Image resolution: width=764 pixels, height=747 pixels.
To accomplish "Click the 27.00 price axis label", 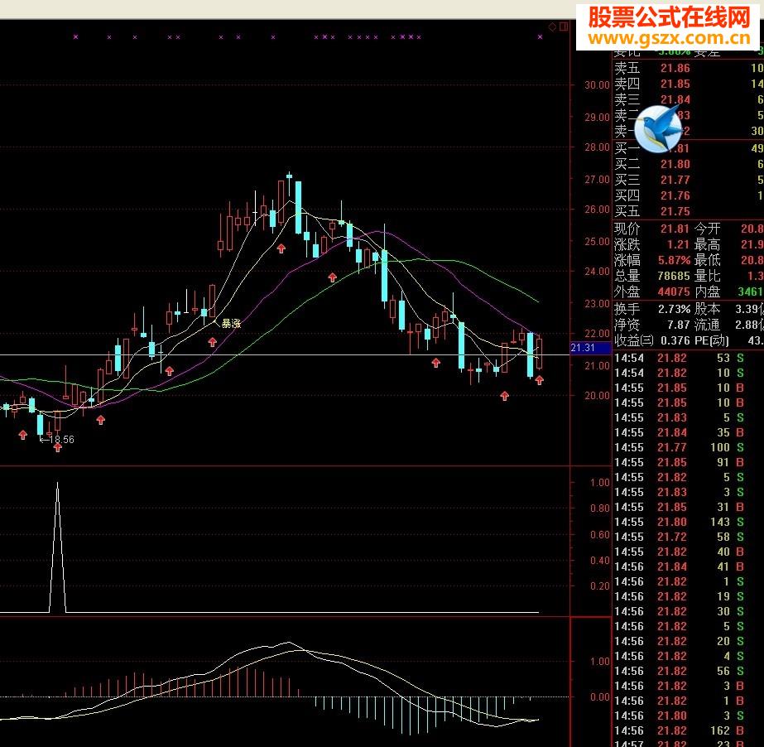I will pos(597,180).
